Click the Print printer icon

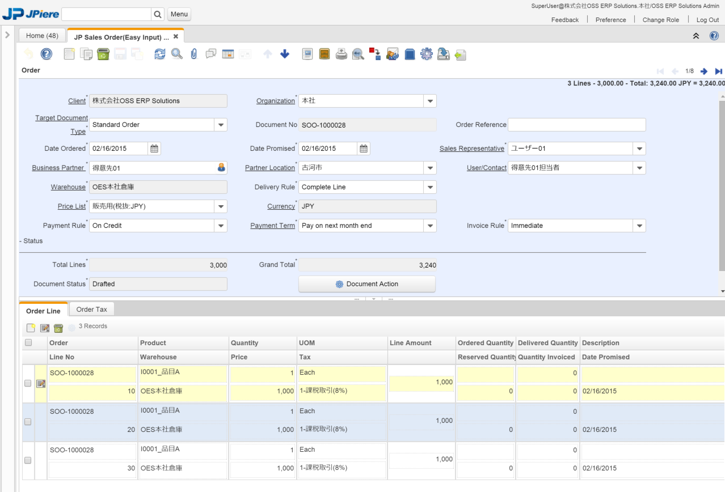tap(341, 54)
